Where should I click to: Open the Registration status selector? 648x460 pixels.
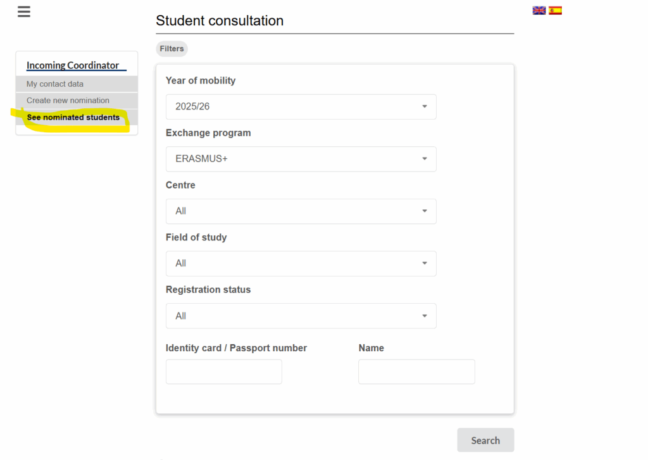tap(301, 316)
